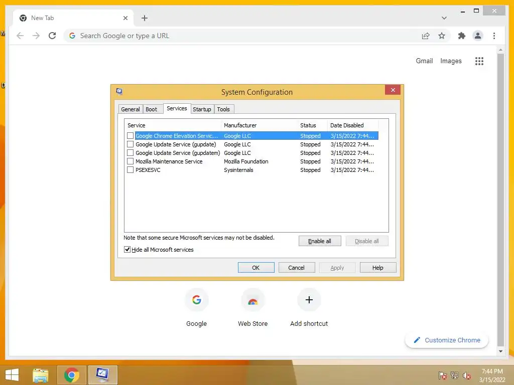
Task: Uncheck Hide all Microsoft services
Action: click(127, 250)
